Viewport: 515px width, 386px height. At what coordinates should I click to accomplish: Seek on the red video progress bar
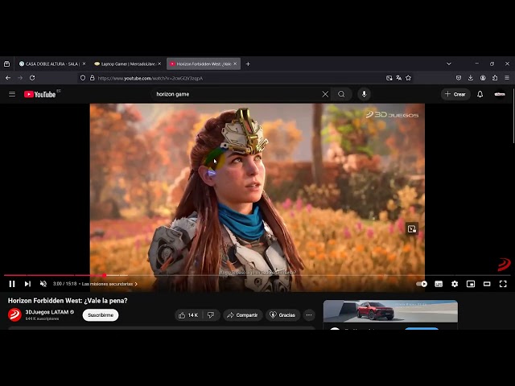(x=257, y=275)
